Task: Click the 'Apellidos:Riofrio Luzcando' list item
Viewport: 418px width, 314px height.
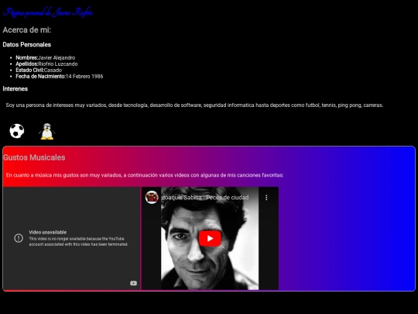Action: (46, 64)
